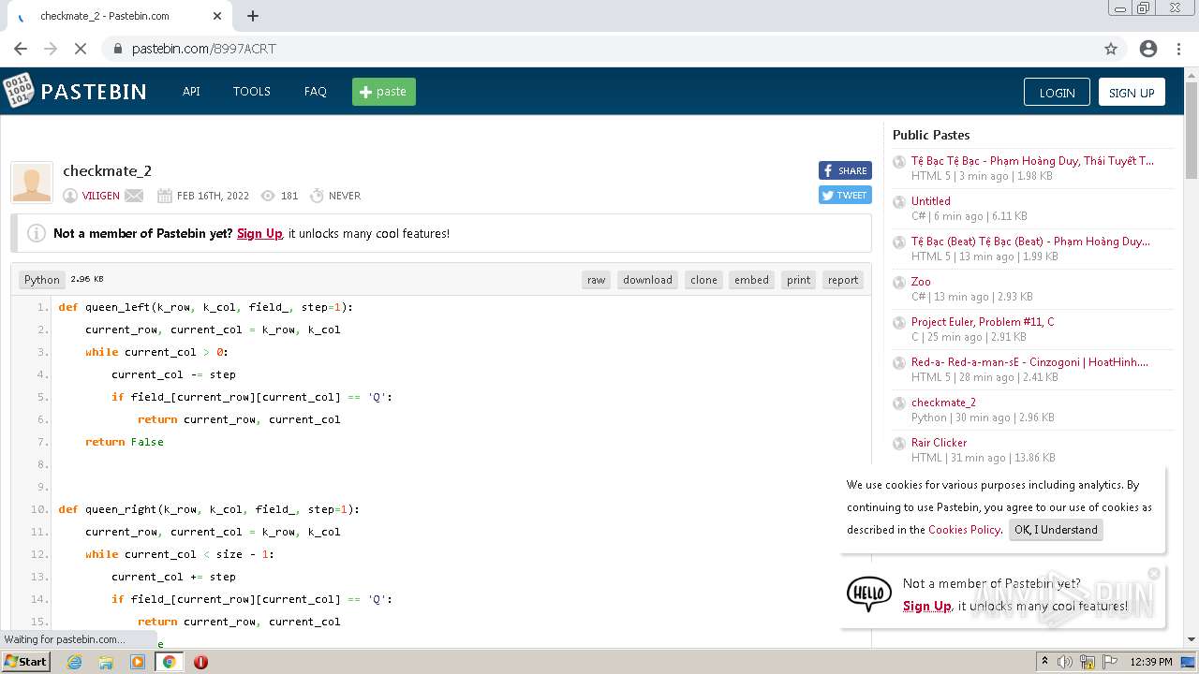Image resolution: width=1199 pixels, height=674 pixels.
Task: Click Sign Up link in Hello popup
Action: (x=927, y=606)
